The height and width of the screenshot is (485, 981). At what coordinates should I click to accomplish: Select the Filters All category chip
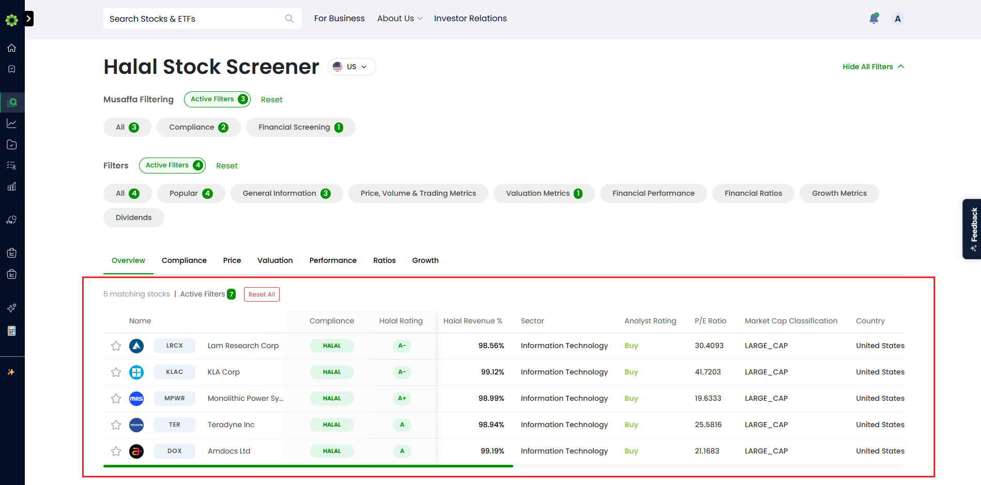pyautogui.click(x=128, y=194)
